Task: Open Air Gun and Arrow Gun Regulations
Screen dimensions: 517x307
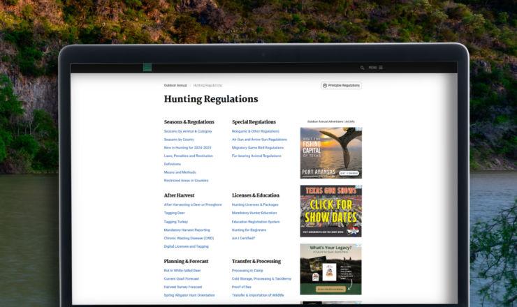Action: tap(259, 140)
